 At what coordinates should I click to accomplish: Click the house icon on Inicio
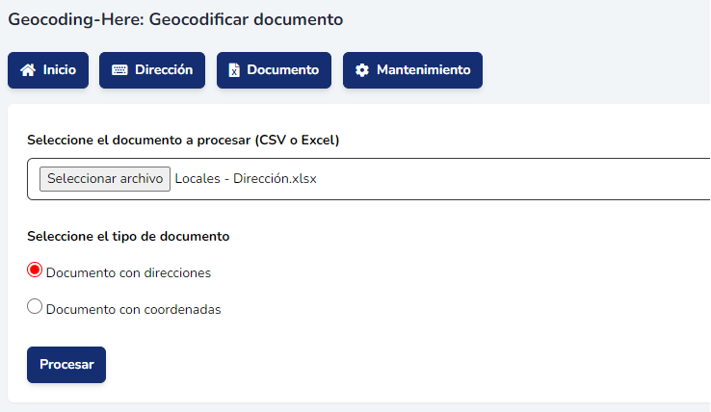(28, 70)
